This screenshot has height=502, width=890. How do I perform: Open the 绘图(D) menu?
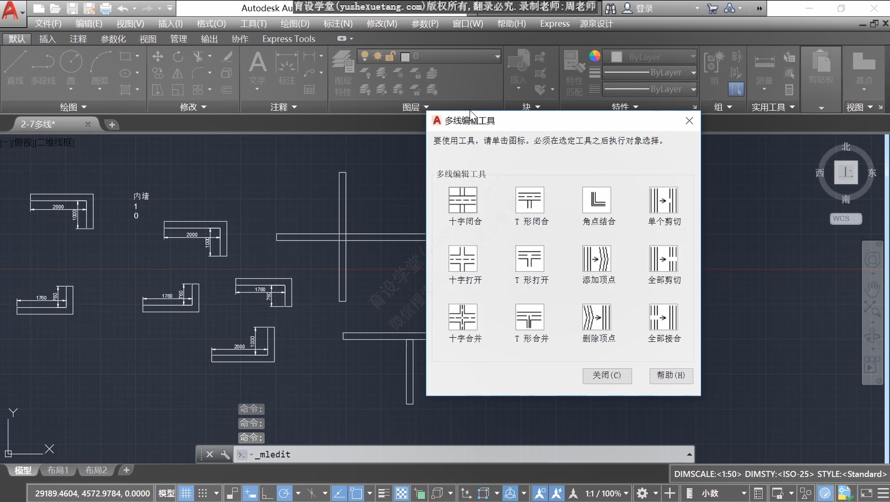[295, 24]
